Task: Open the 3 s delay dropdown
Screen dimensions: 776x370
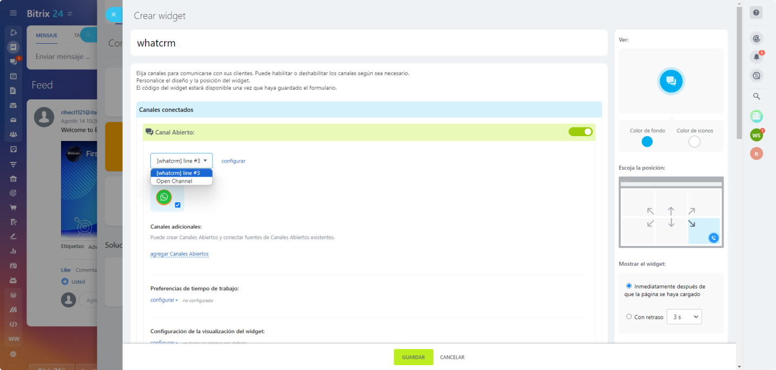Action: click(x=684, y=317)
